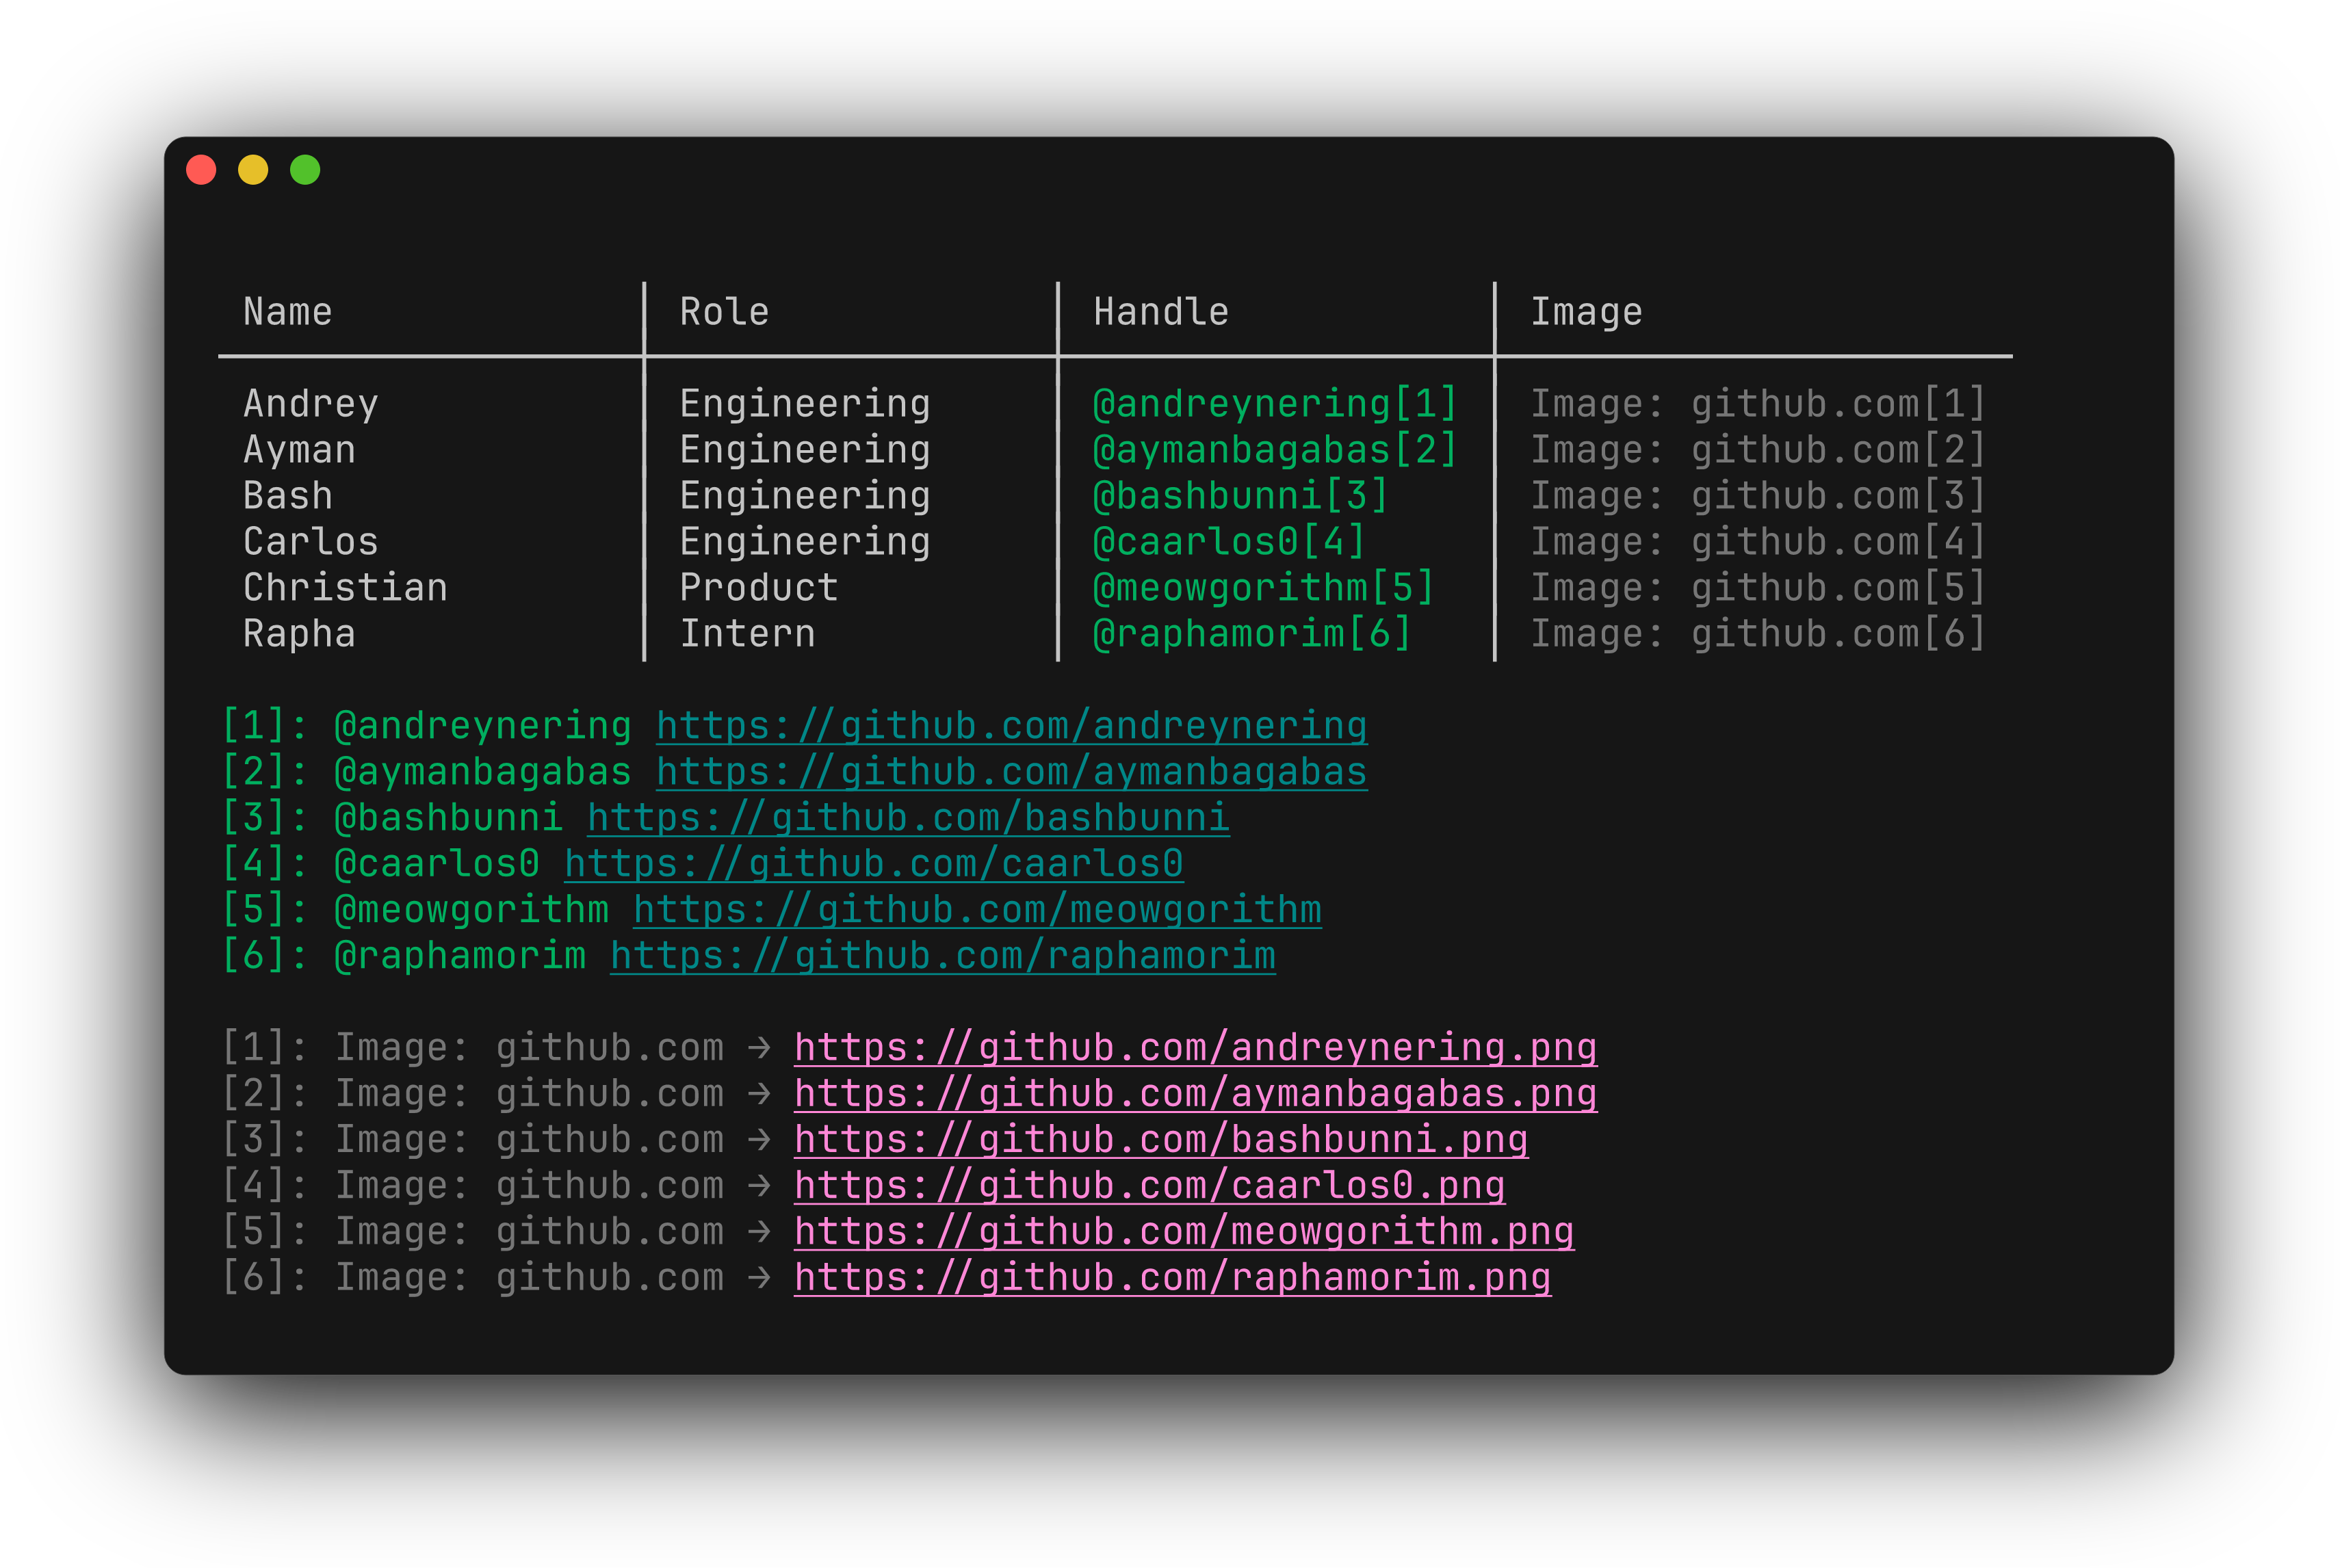Open the meowgorithm.png image link
Image resolution: width=2340 pixels, height=1568 pixels.
pyautogui.click(x=1184, y=1232)
